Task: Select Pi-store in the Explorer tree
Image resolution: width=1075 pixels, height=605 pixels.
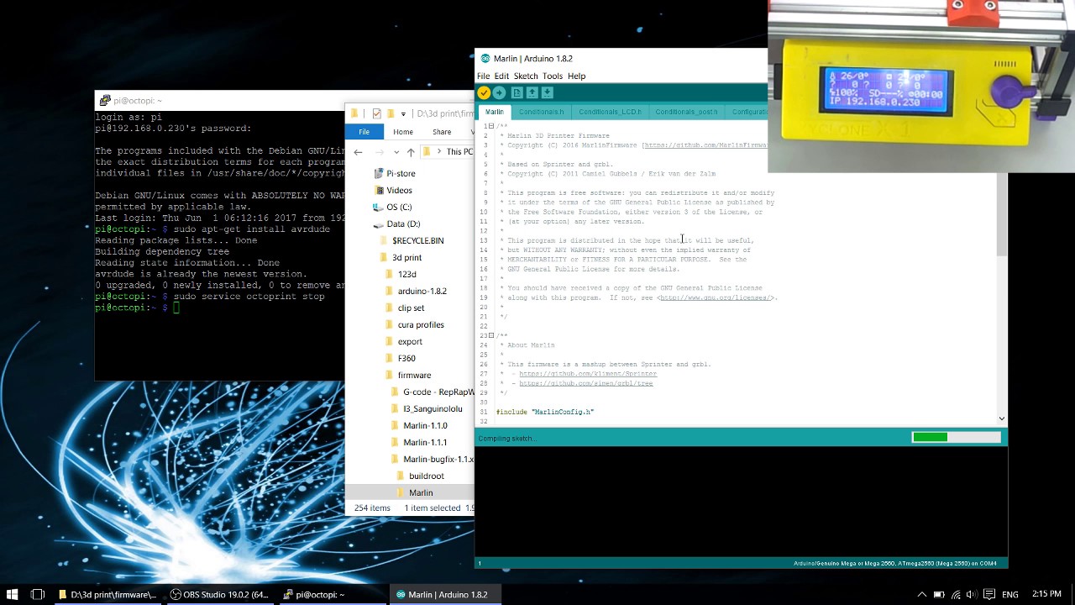Action: click(x=401, y=173)
